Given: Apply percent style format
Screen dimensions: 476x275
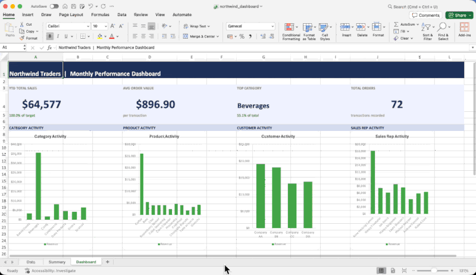Looking at the screenshot, I should tap(242, 36).
